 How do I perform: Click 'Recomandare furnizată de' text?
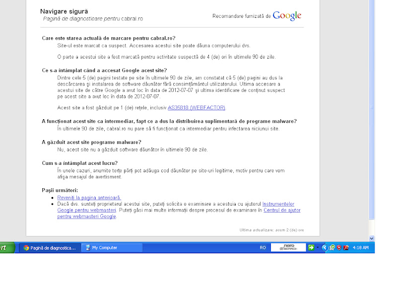tap(242, 16)
